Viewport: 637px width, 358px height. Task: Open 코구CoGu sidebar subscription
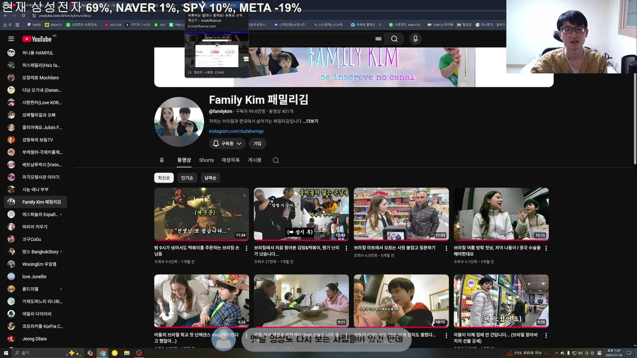[35, 239]
